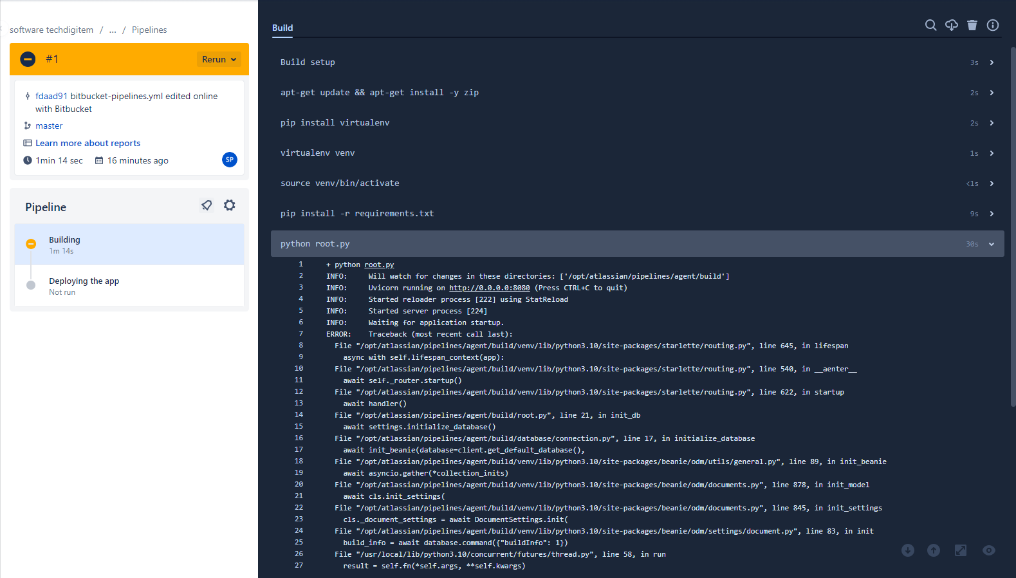Expand the source venv/bin/activate step
Screen dimensions: 1016x578
(638, 183)
